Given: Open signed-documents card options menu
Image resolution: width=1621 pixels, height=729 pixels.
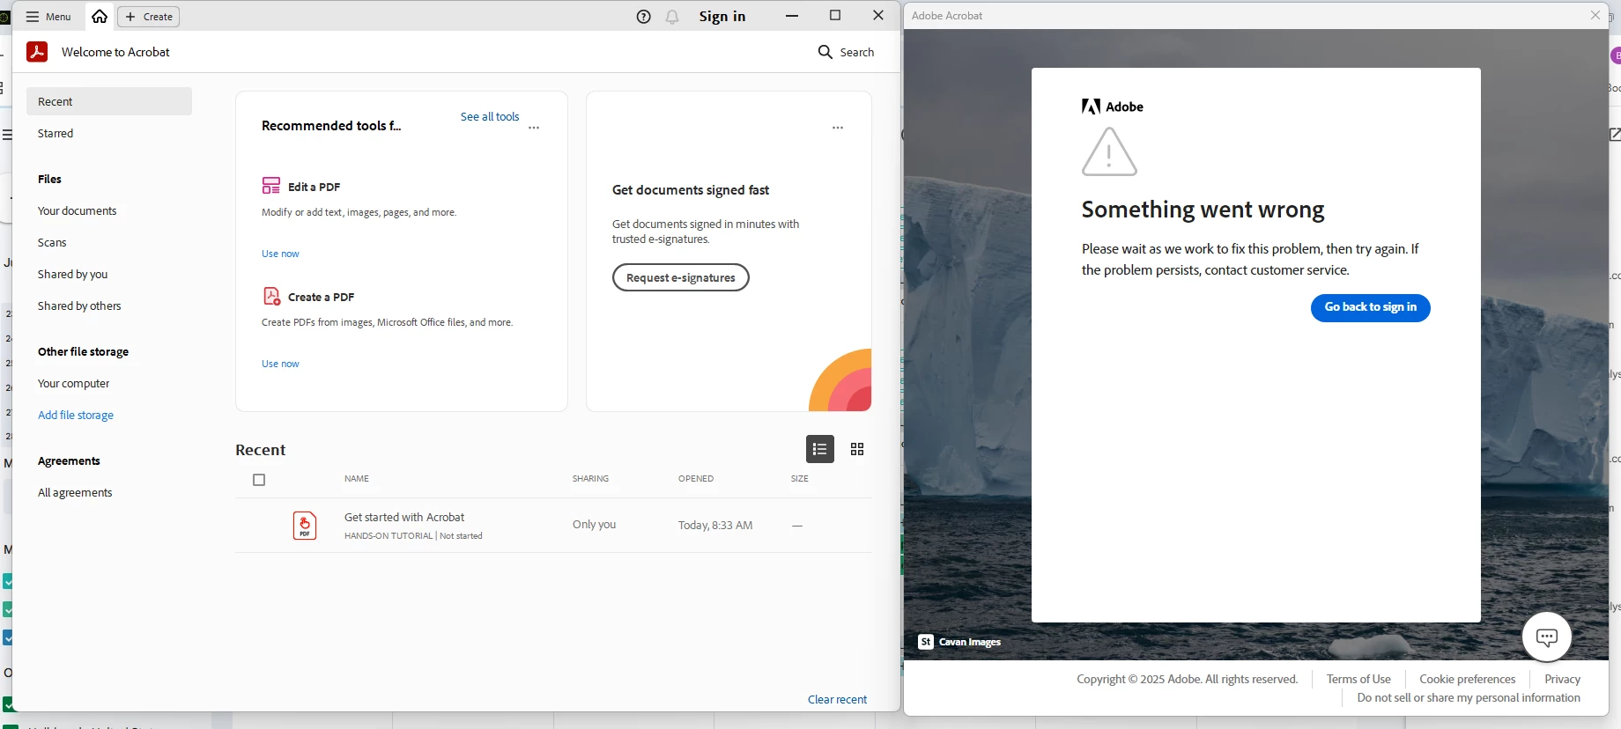Looking at the screenshot, I should [838, 128].
